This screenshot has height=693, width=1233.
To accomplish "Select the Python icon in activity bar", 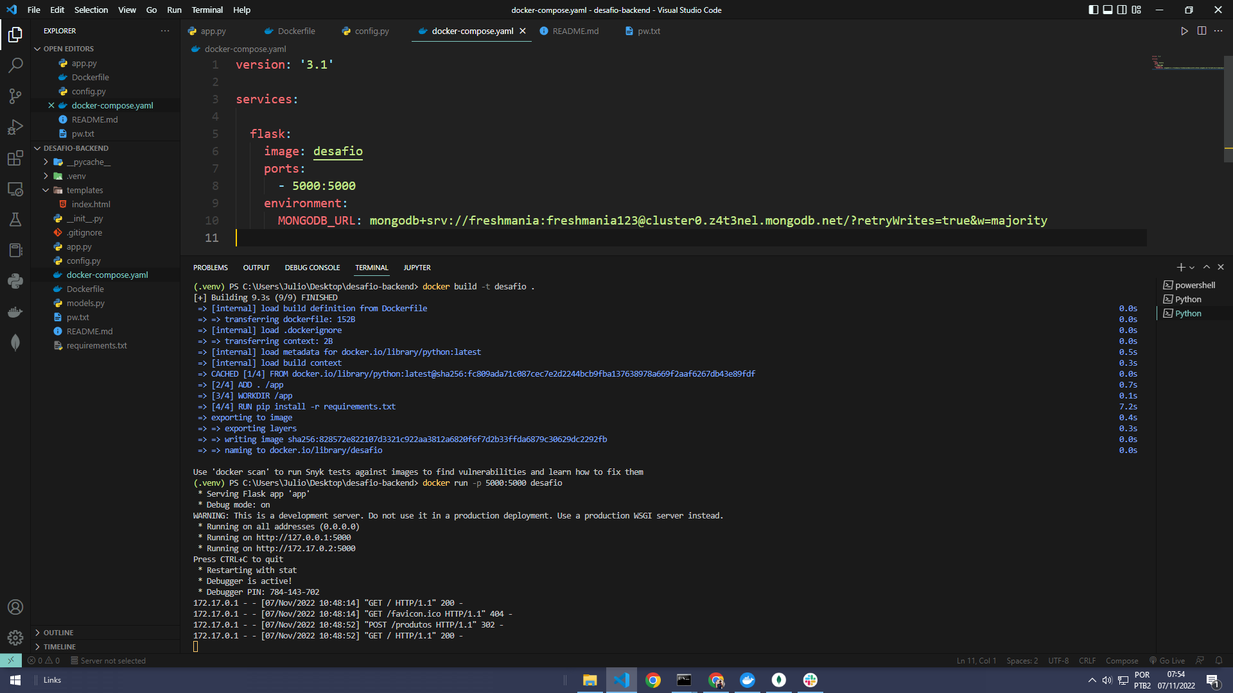I will click(15, 281).
